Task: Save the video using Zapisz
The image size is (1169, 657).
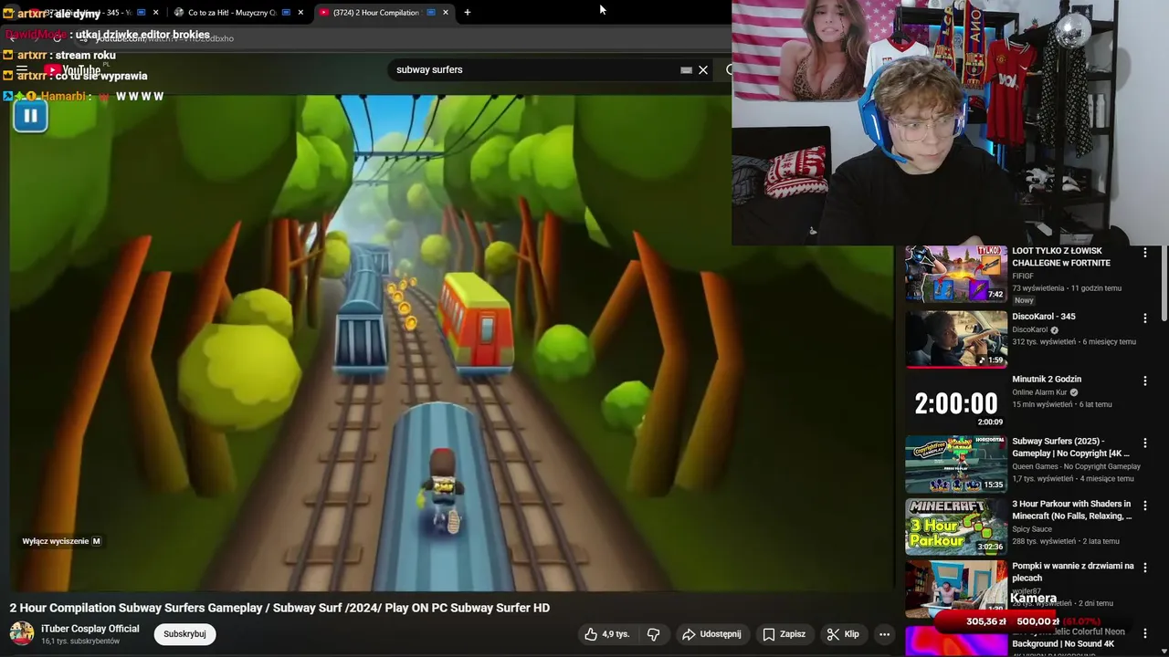Action: pos(785,634)
